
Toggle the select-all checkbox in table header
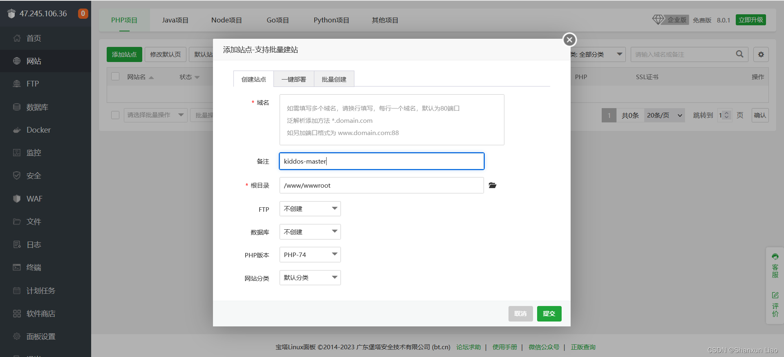pyautogui.click(x=115, y=76)
